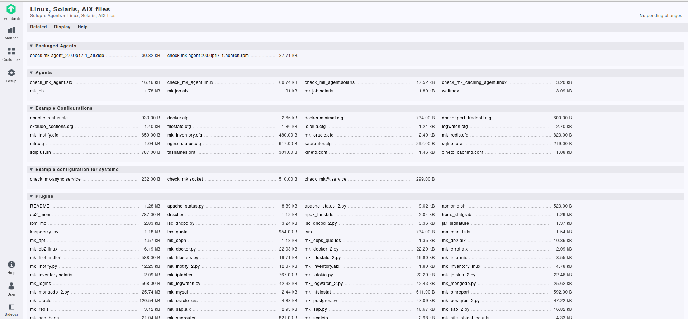The image size is (688, 319).
Task: Open check_mk@.service file
Action: click(x=326, y=179)
